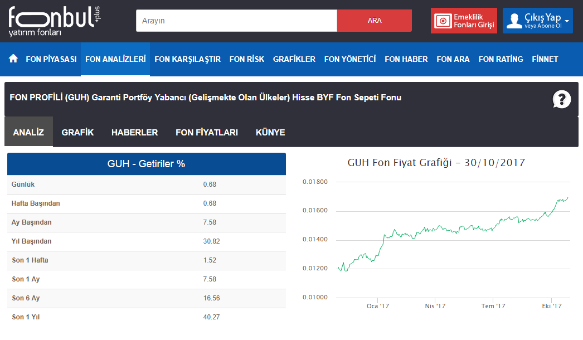Open the GRAFİKLER menu

click(x=294, y=59)
